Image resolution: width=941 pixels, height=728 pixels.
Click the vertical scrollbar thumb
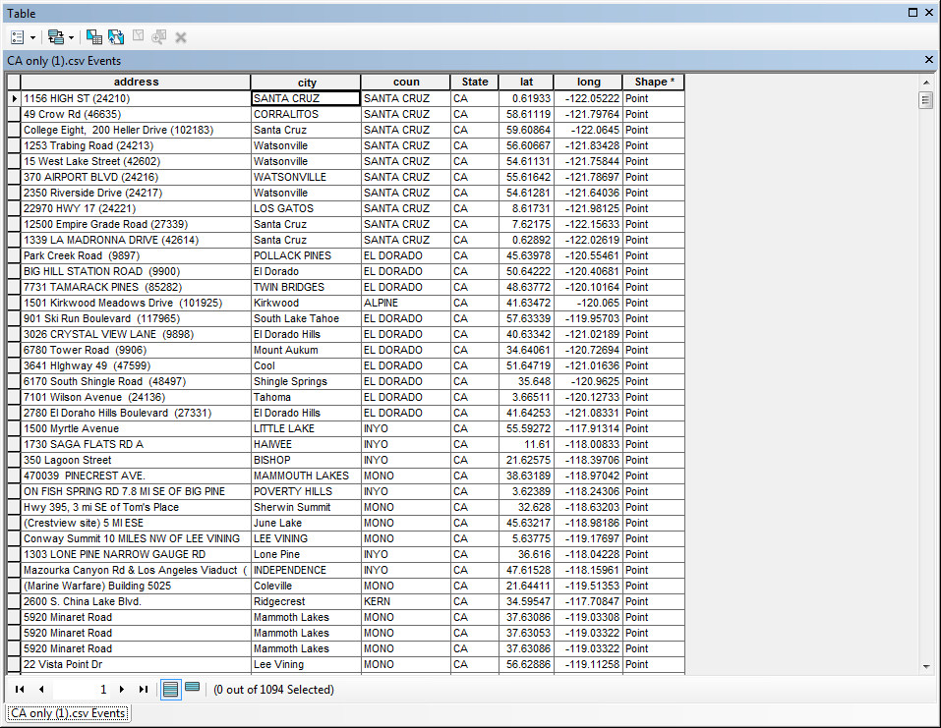(x=925, y=99)
